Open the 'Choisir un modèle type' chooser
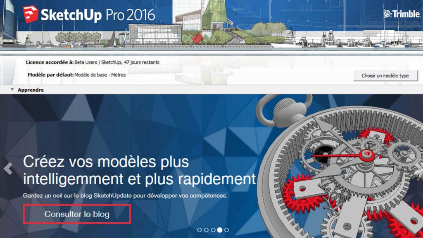The width and height of the screenshot is (423, 238). click(x=385, y=76)
